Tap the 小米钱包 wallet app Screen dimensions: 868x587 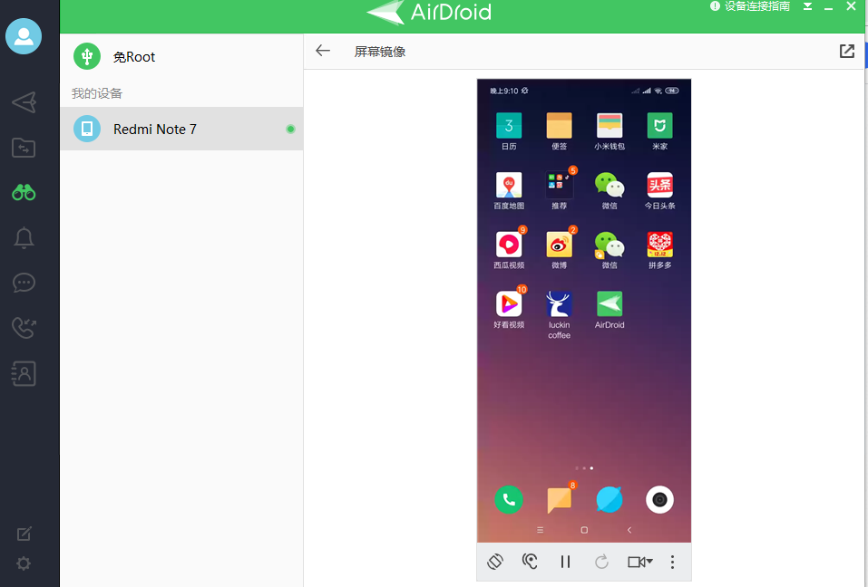610,131
